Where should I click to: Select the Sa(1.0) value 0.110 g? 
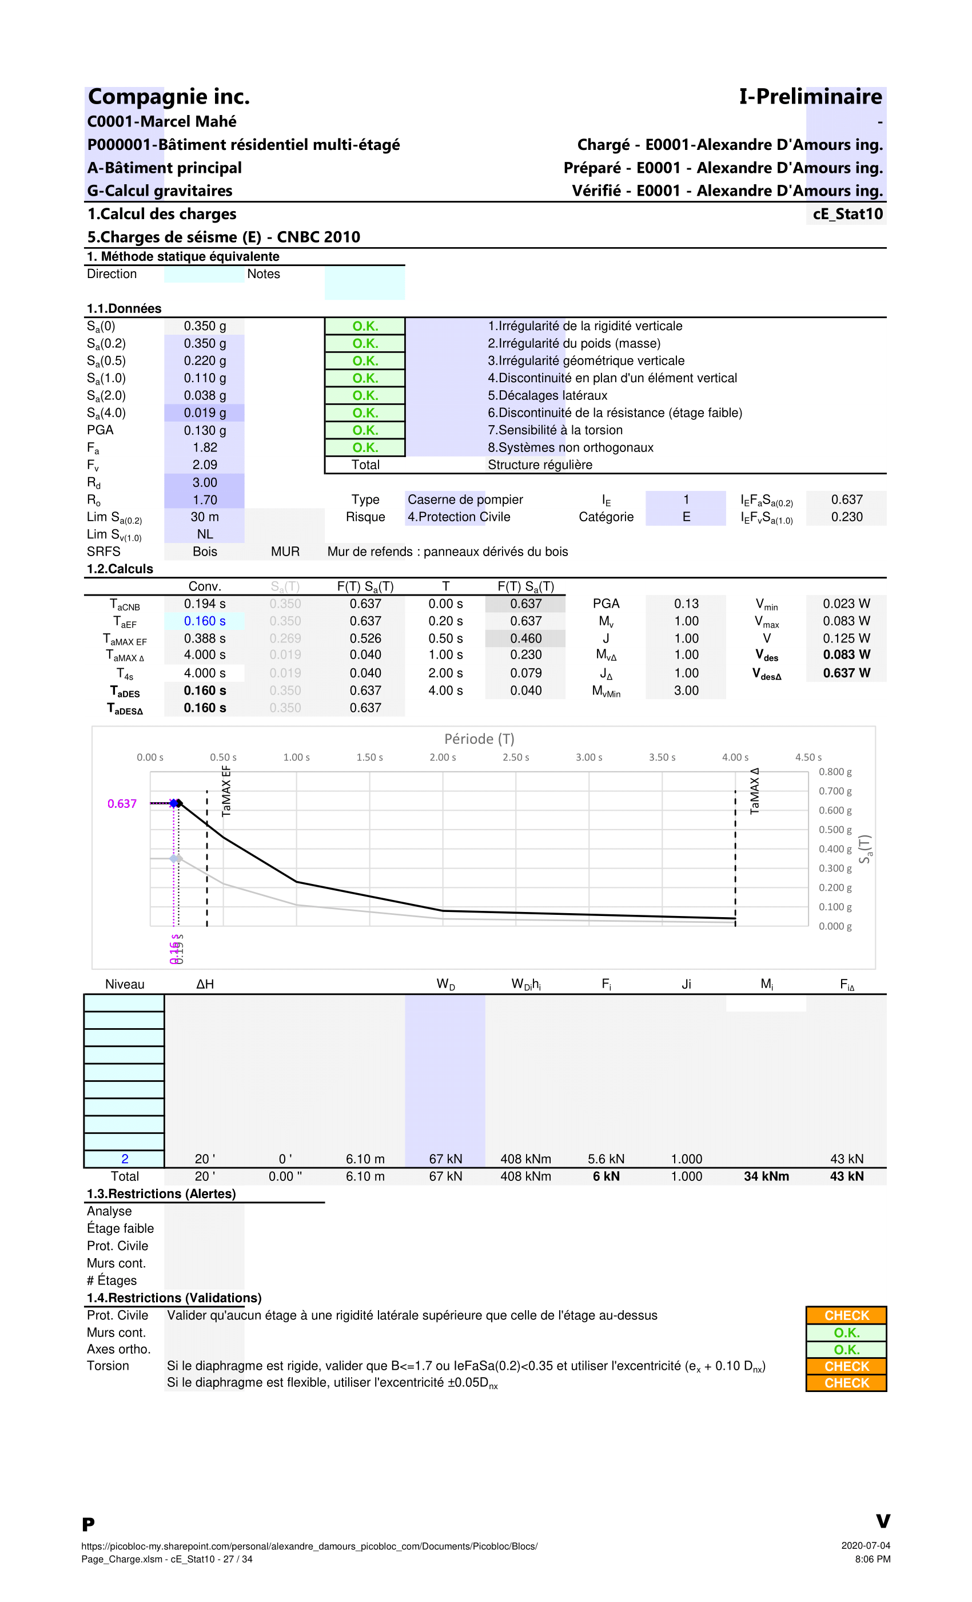(x=204, y=378)
